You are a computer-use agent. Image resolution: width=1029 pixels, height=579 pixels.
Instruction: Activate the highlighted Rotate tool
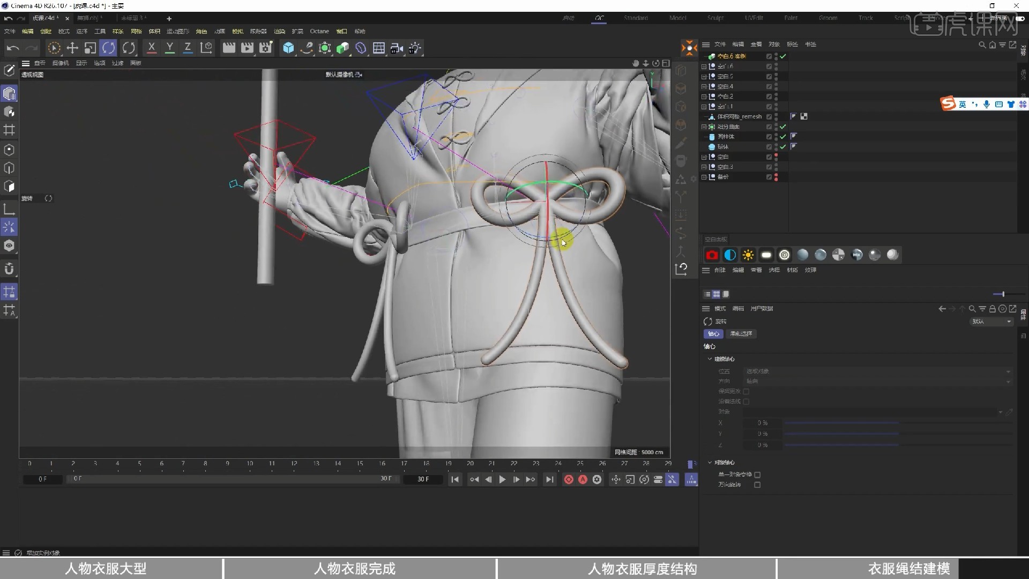coord(108,48)
